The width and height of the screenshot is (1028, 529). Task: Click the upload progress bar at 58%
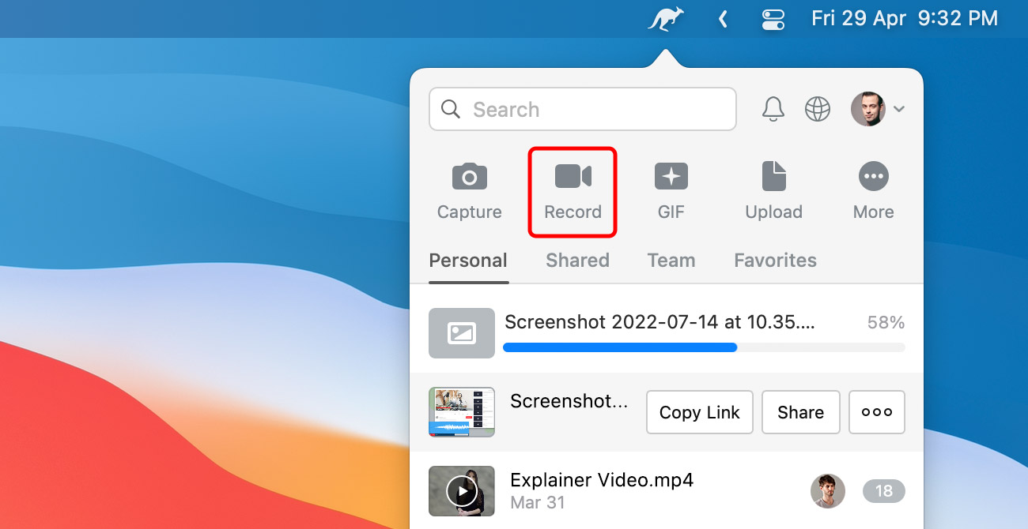(x=704, y=347)
